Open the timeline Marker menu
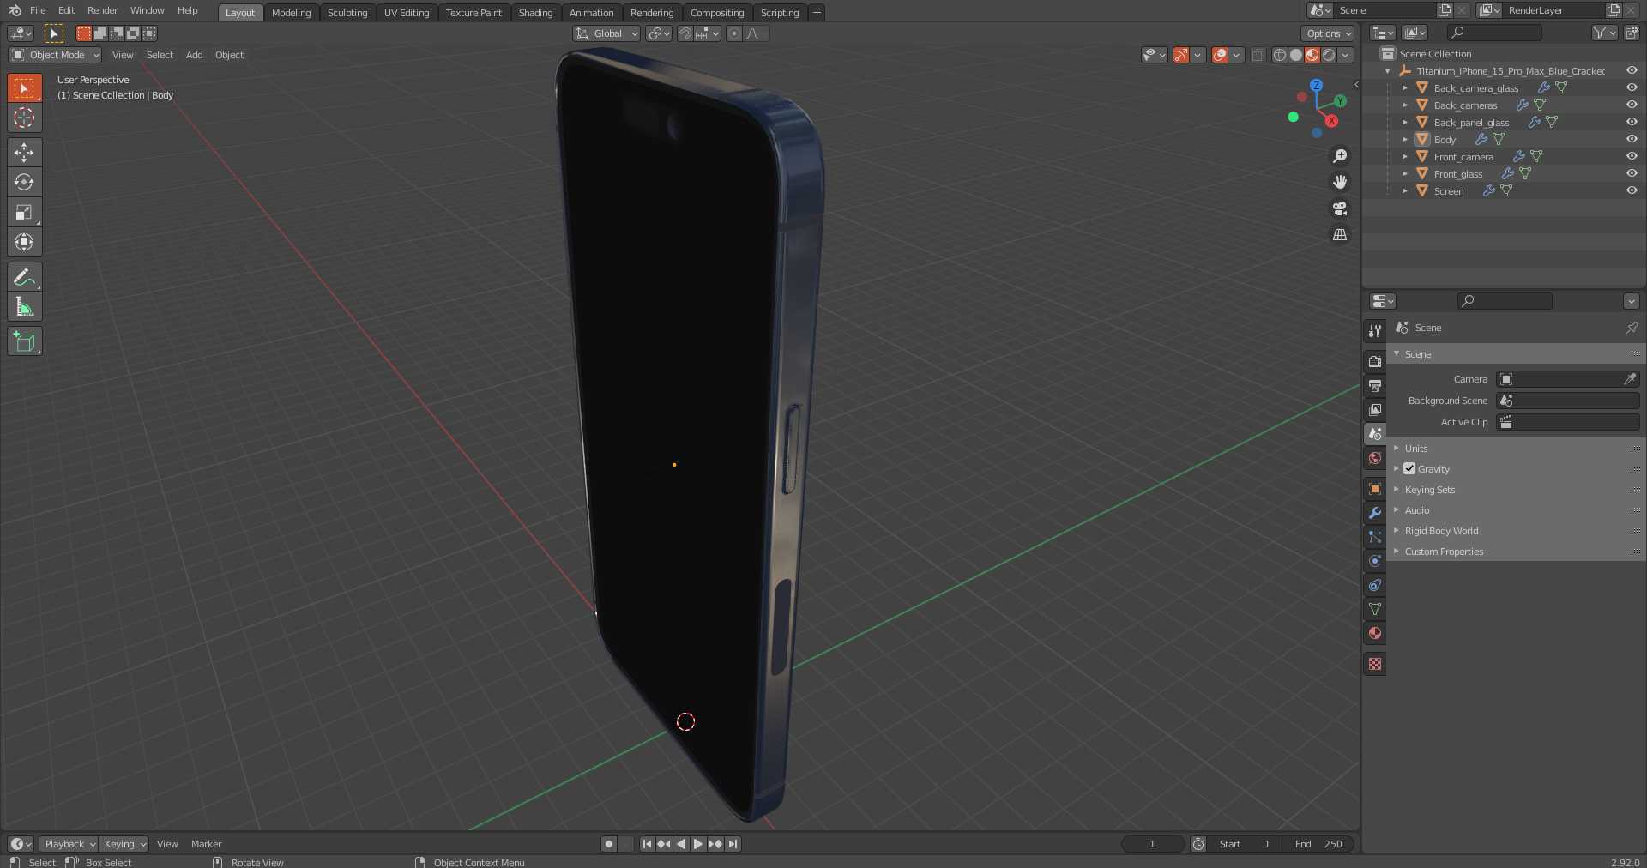This screenshot has height=868, width=1647. click(206, 844)
